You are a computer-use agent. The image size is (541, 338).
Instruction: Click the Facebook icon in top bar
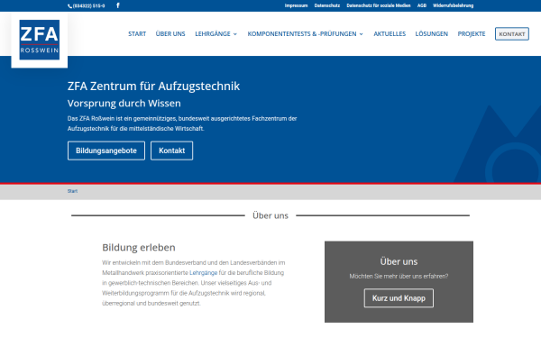coord(118,5)
